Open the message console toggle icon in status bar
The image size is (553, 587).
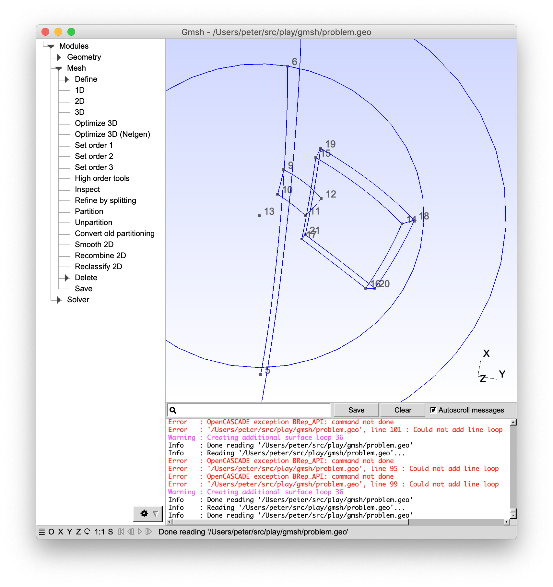point(41,532)
